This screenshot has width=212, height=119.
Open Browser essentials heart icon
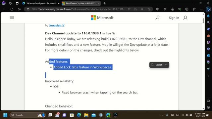(180, 9)
